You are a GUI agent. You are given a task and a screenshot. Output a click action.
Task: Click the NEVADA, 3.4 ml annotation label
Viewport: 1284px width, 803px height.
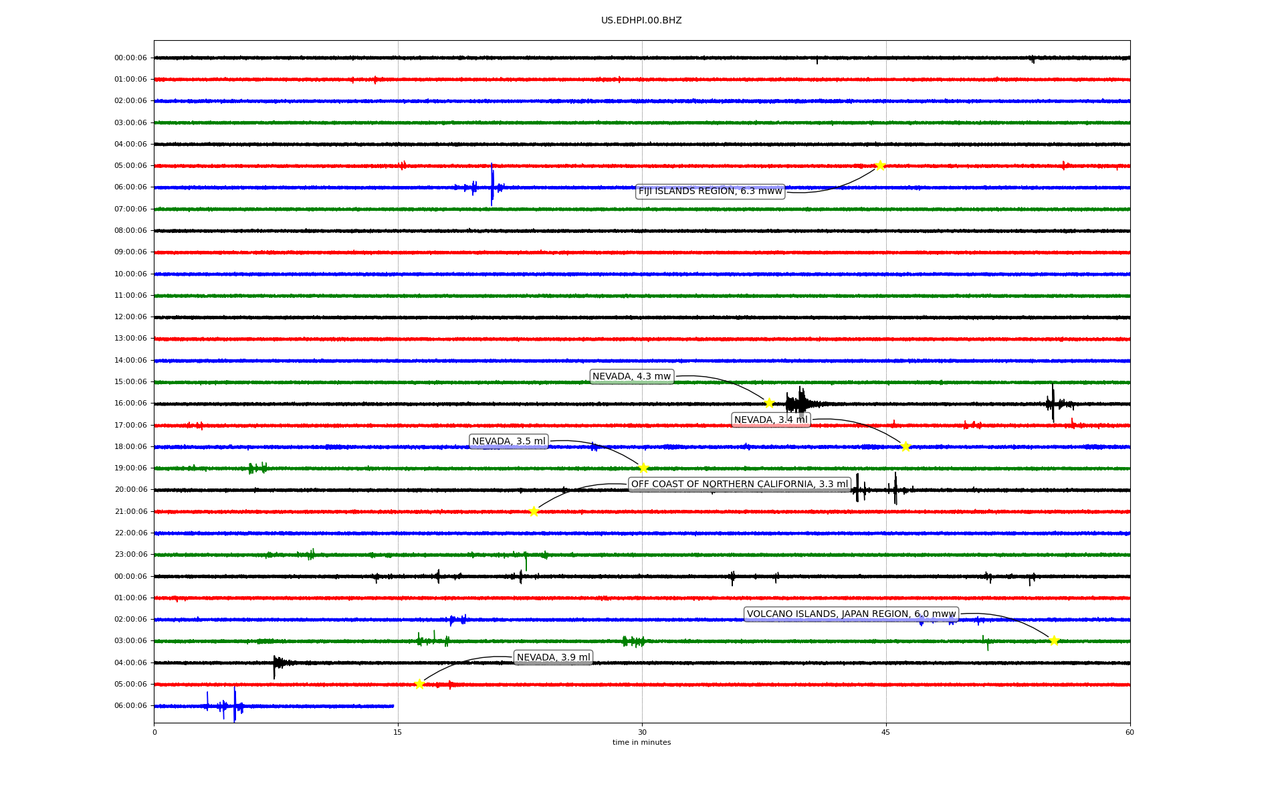pos(770,420)
